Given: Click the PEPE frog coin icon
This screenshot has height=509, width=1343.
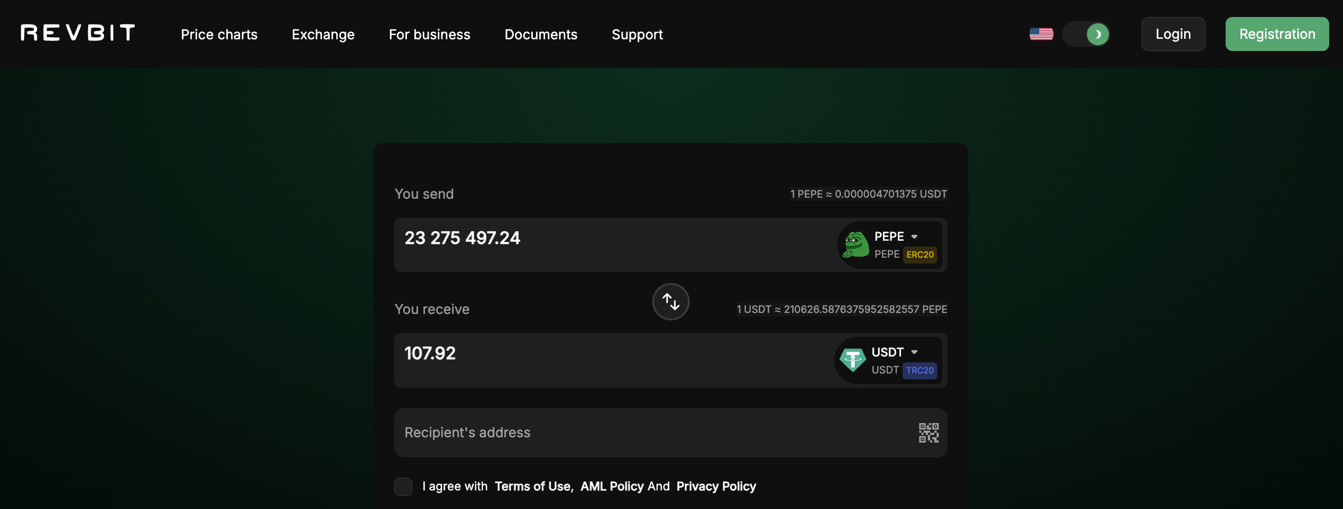Looking at the screenshot, I should [855, 245].
